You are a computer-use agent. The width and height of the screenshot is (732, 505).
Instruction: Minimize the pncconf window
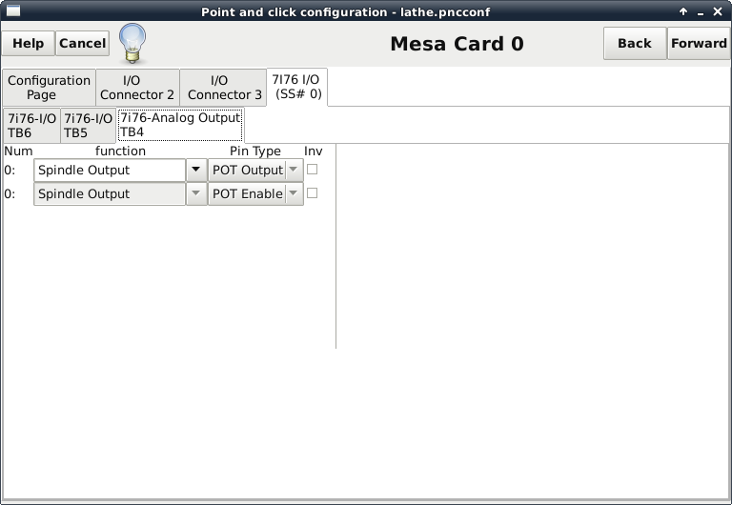coord(701,12)
